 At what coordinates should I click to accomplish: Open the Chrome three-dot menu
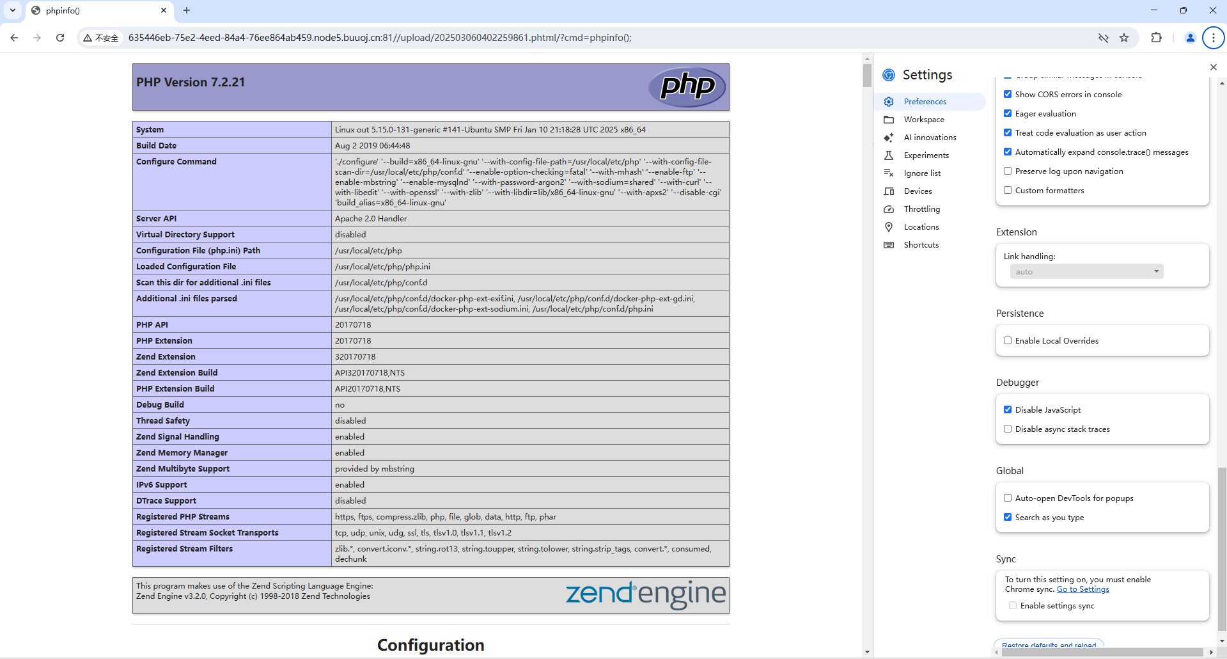(x=1213, y=38)
